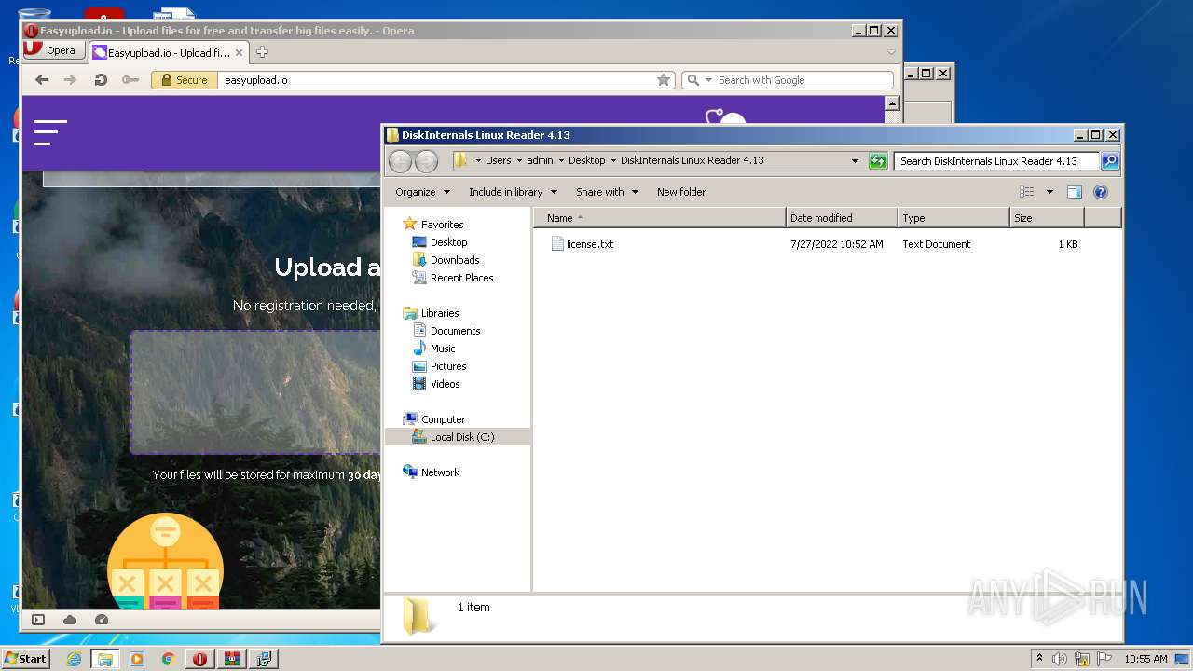Image resolution: width=1193 pixels, height=671 pixels.
Task: Open the view options dropdown arrow
Action: pos(1049,192)
